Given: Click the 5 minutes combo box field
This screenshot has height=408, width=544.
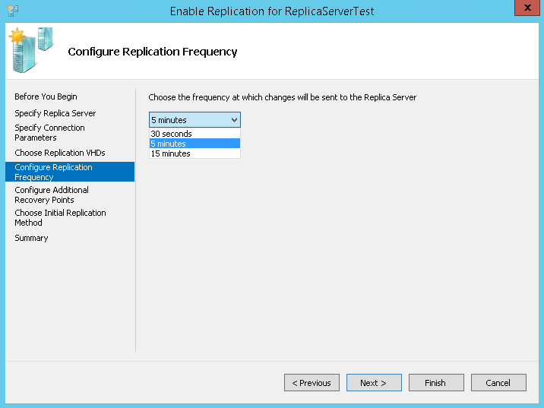Looking at the screenshot, I should point(195,120).
